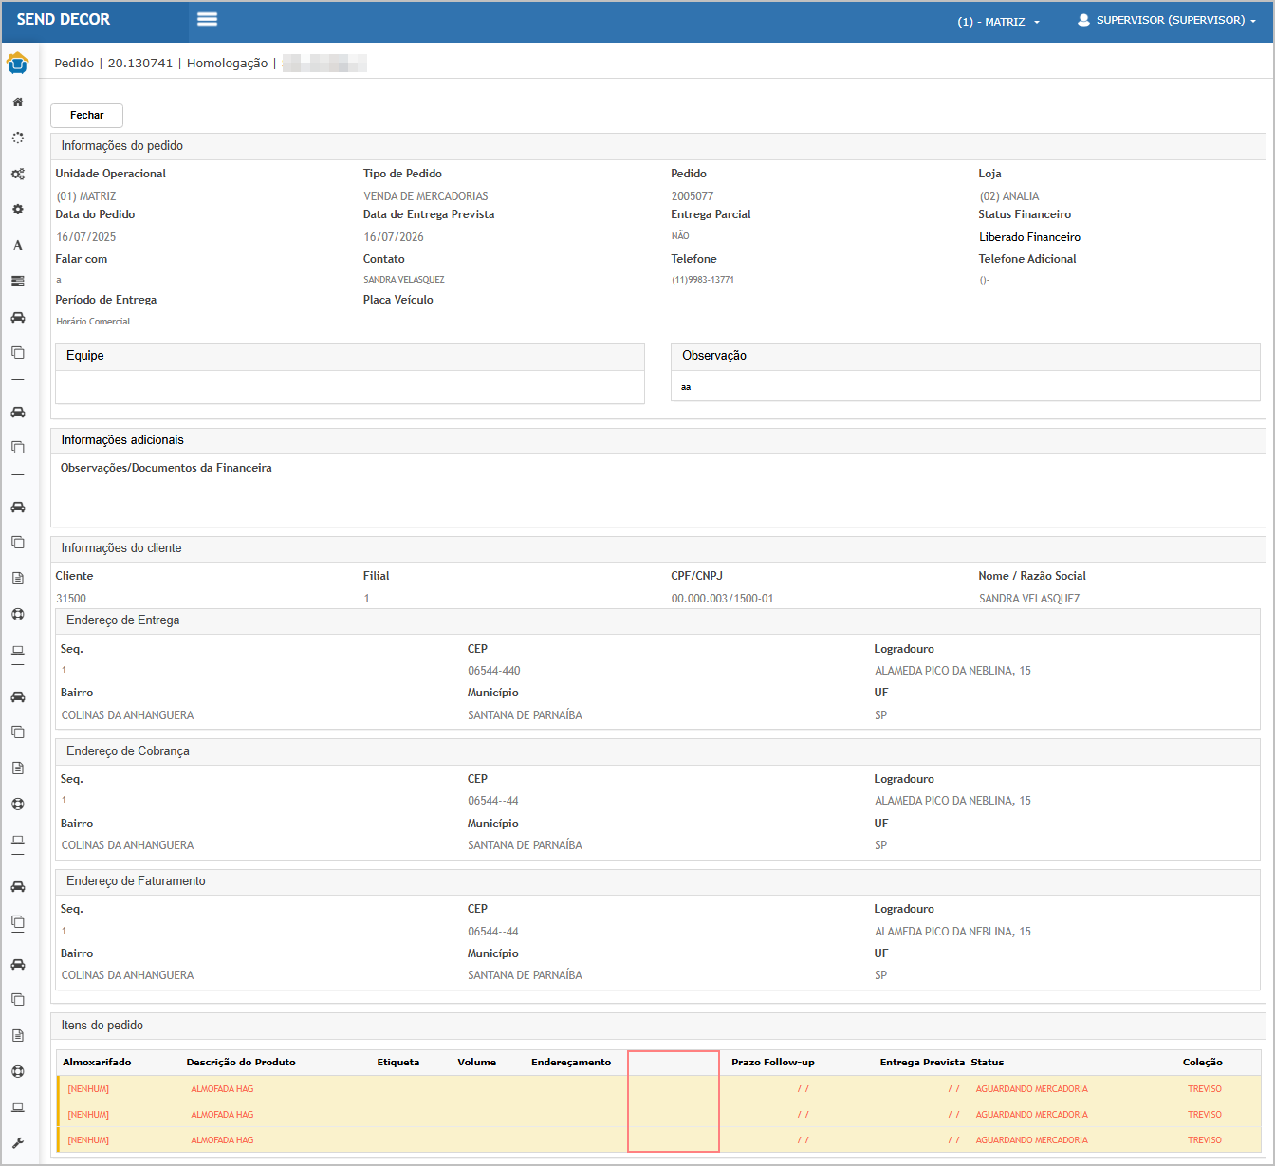Open the single gear settings icon
Image resolution: width=1275 pixels, height=1166 pixels.
click(17, 210)
